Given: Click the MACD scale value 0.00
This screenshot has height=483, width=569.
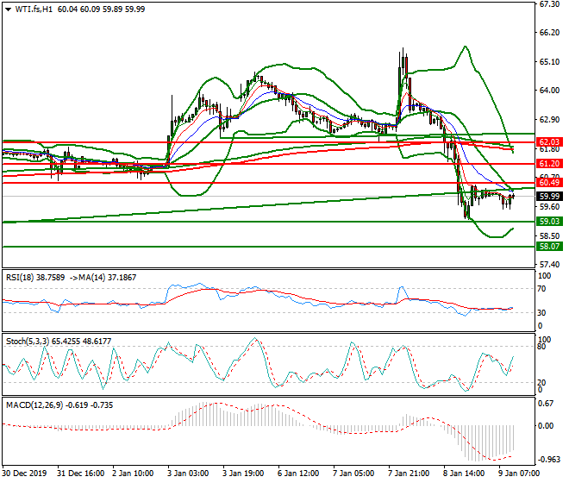Looking at the screenshot, I should point(546,425).
